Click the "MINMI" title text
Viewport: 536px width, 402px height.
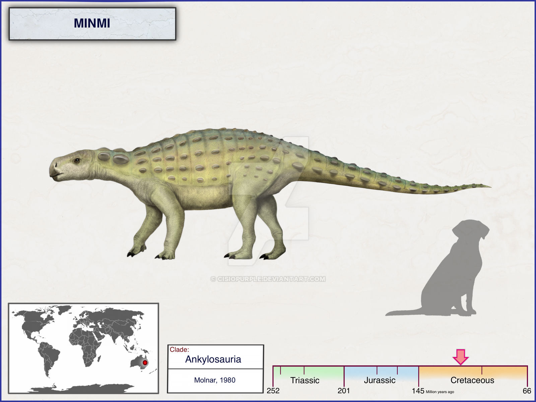click(x=92, y=23)
